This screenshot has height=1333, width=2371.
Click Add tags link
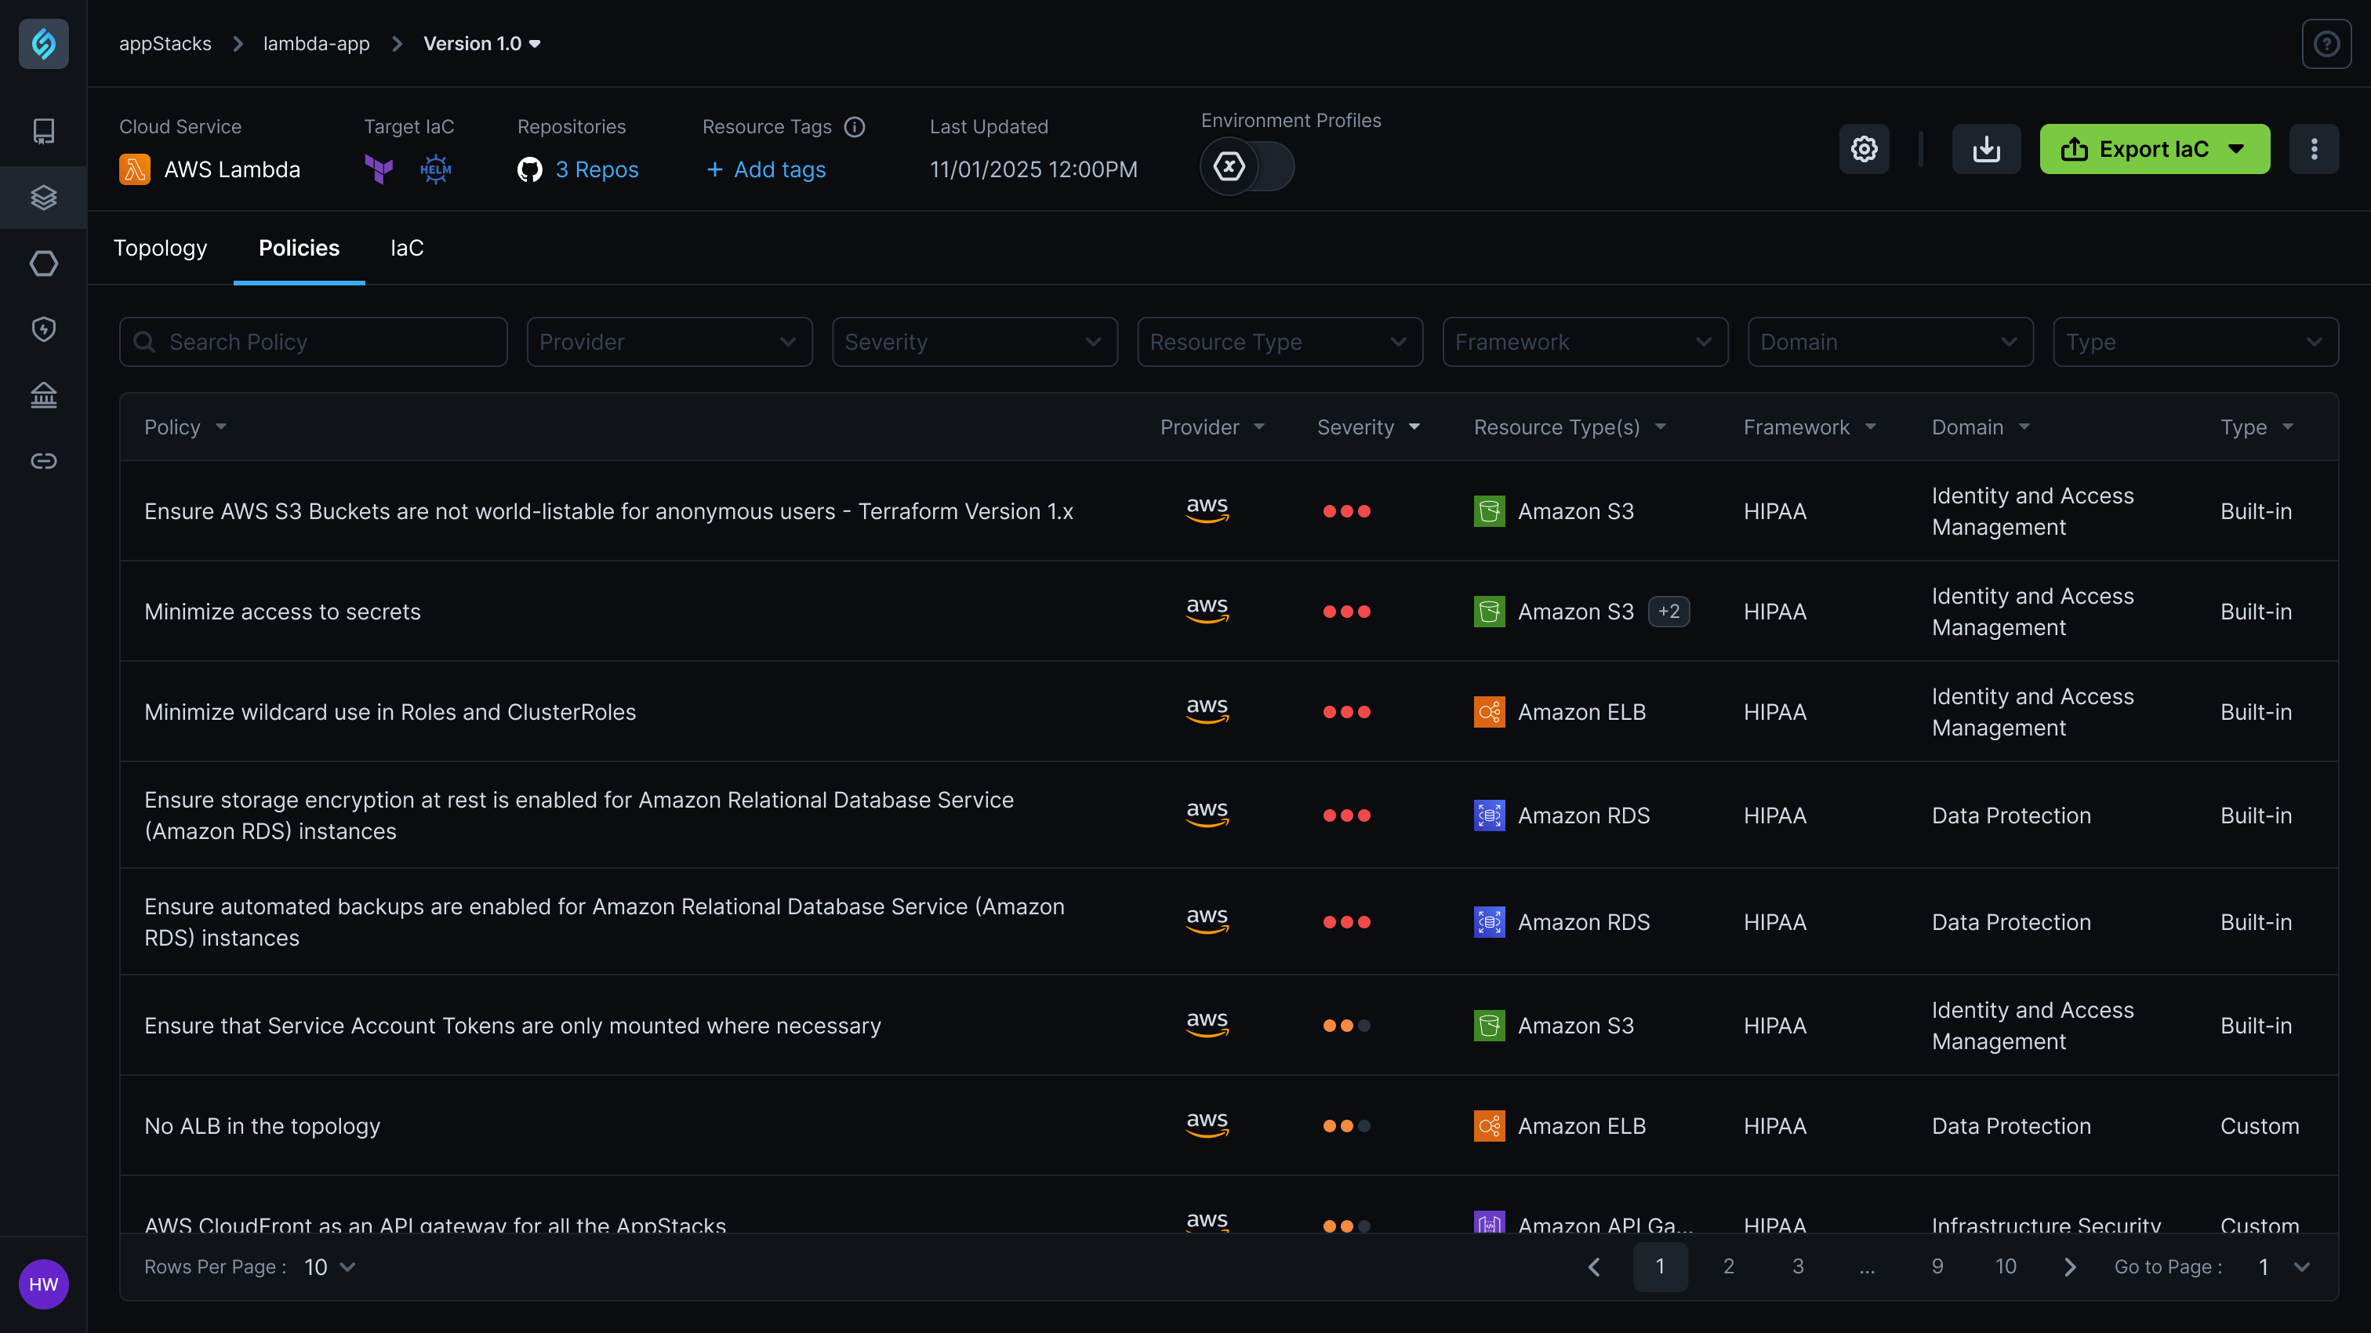[766, 169]
